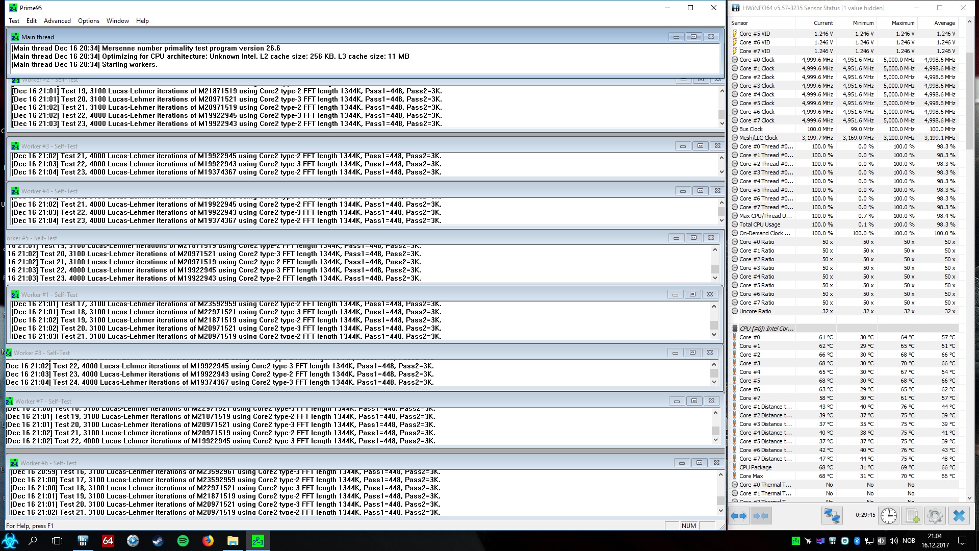Open Task View on taskbar
The image size is (979, 551).
(57, 541)
